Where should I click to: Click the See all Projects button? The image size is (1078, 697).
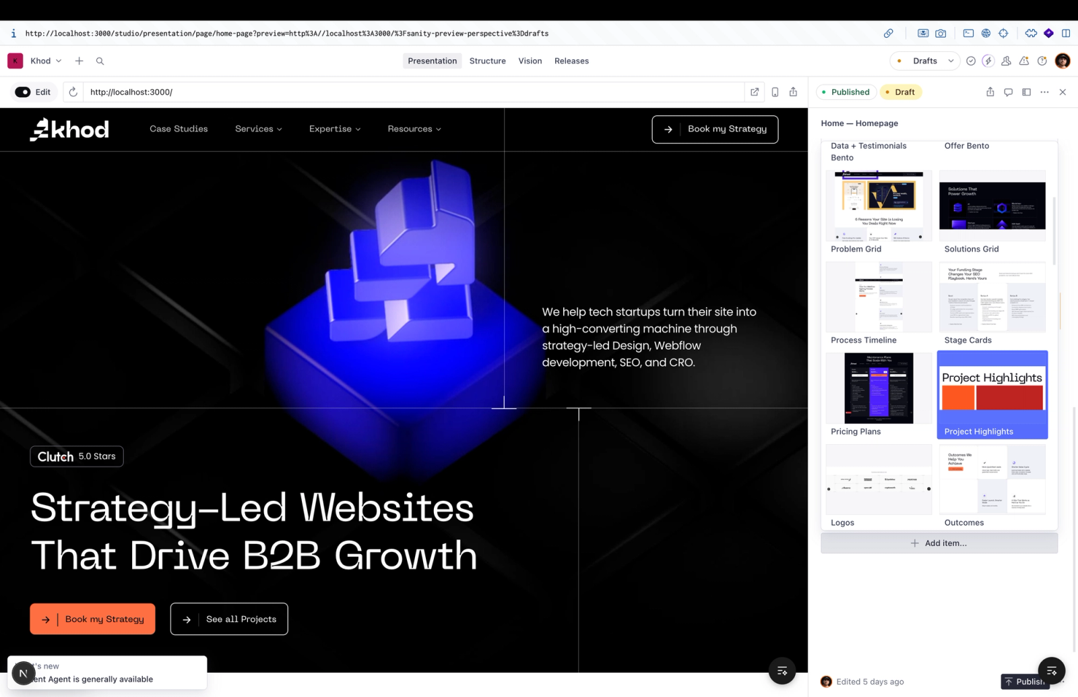click(x=229, y=619)
